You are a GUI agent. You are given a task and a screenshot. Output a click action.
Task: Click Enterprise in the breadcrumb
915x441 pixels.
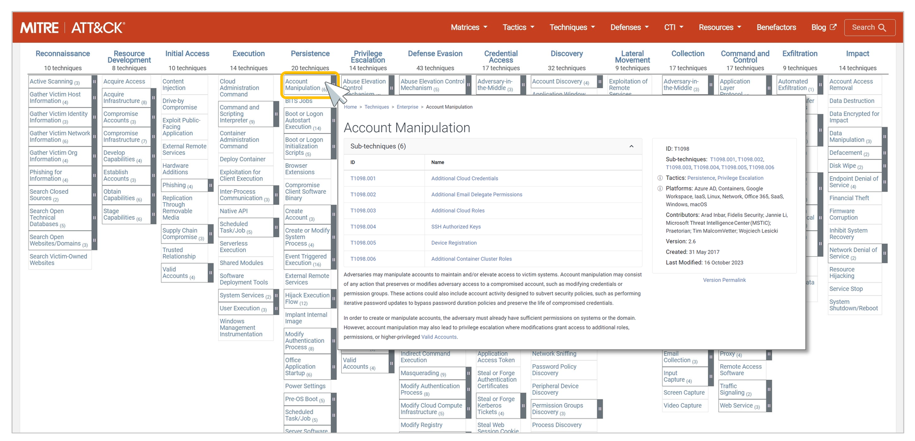click(x=407, y=107)
